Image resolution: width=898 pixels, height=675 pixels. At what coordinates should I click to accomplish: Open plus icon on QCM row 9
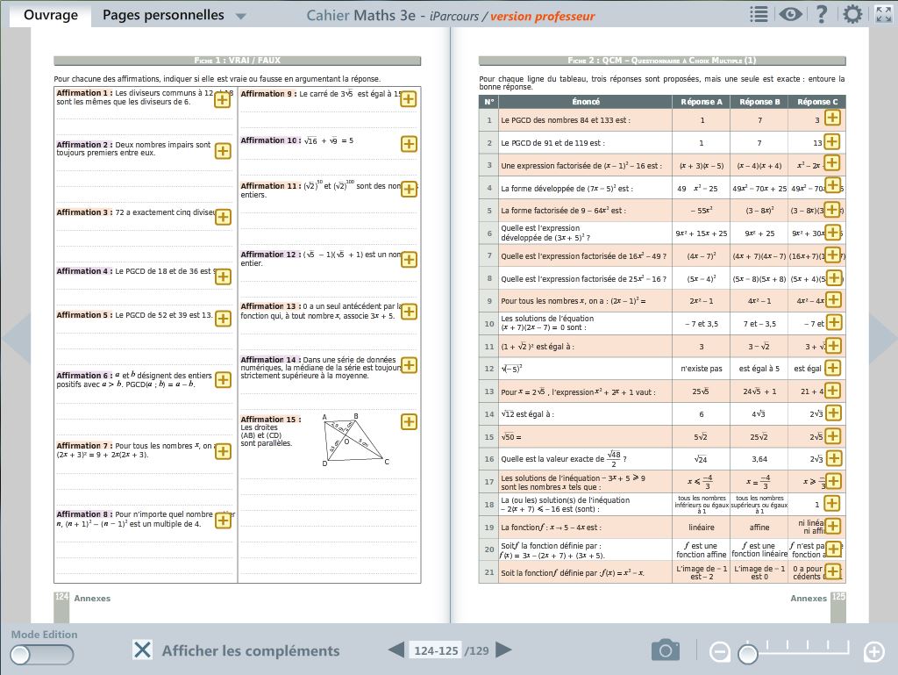[833, 299]
